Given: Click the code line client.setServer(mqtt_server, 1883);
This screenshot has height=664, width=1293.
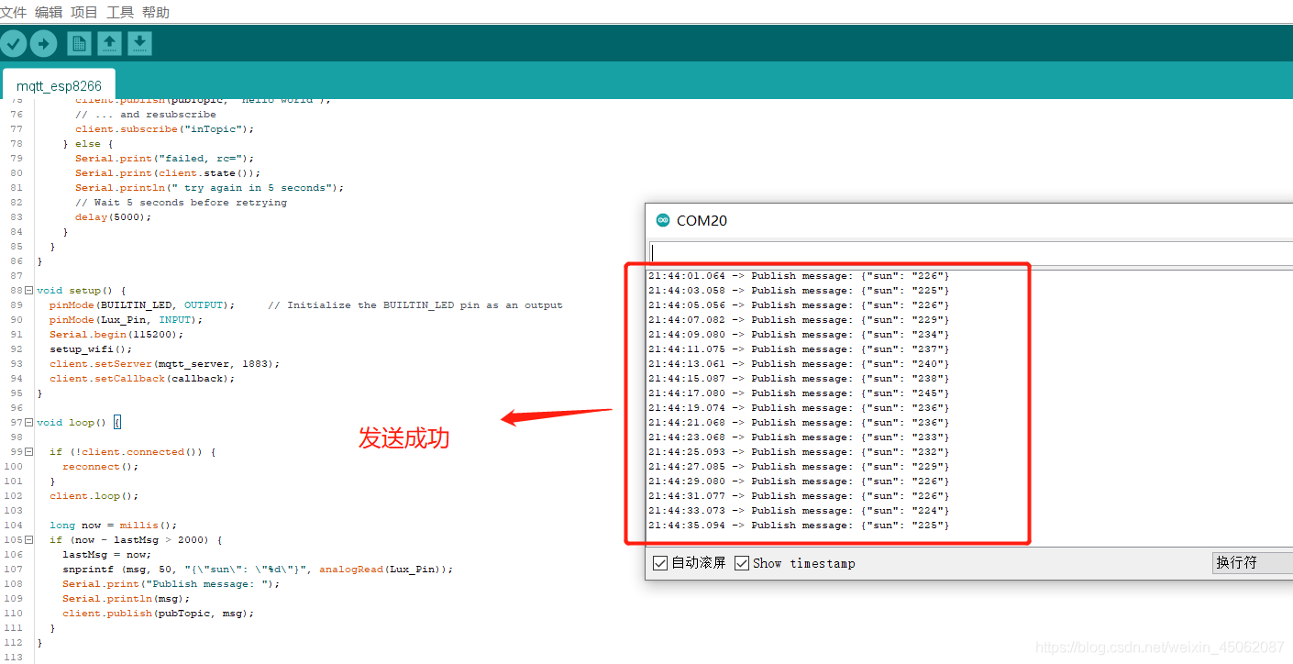Looking at the screenshot, I should click(165, 364).
